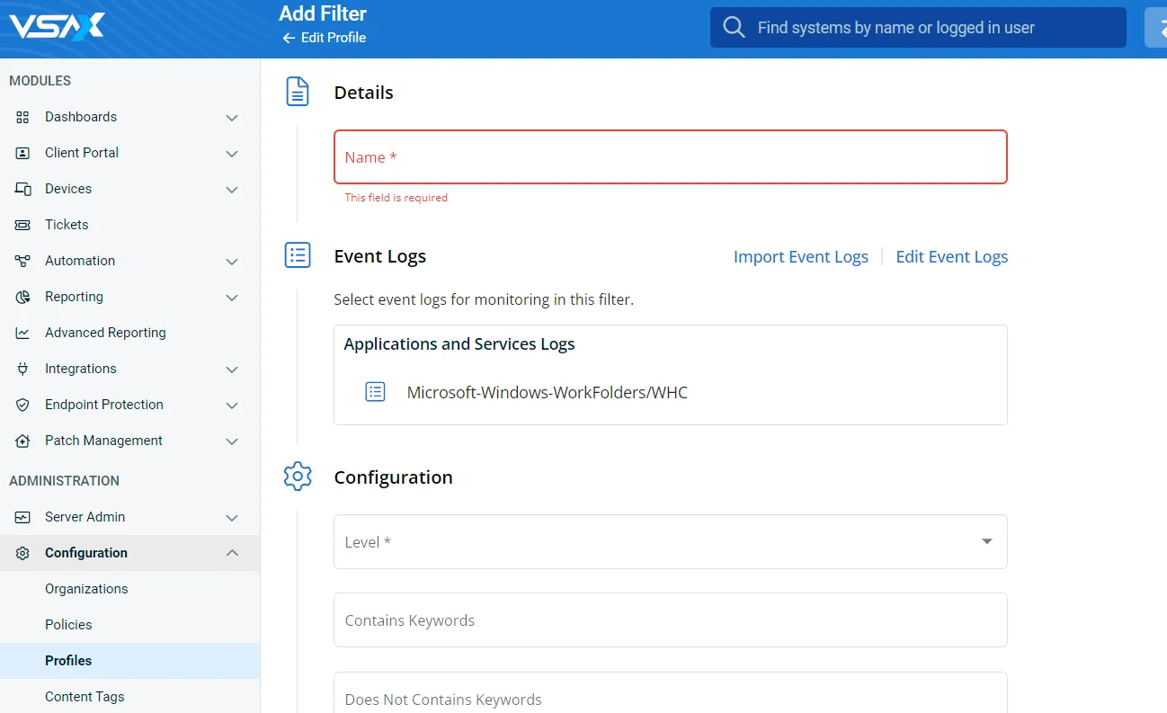Click Edit Event Logs link
The height and width of the screenshot is (713, 1167).
tap(951, 257)
